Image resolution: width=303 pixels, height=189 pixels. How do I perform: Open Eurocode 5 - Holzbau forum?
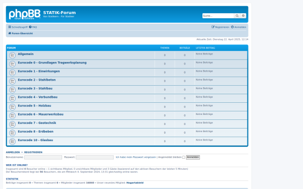pyautogui.click(x=34, y=106)
